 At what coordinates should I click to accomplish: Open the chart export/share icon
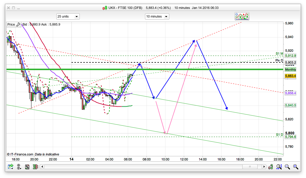tap(11, 167)
